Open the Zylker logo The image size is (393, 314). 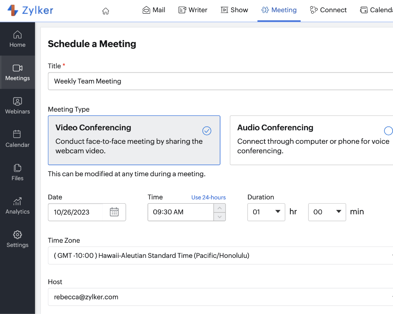pyautogui.click(x=30, y=11)
